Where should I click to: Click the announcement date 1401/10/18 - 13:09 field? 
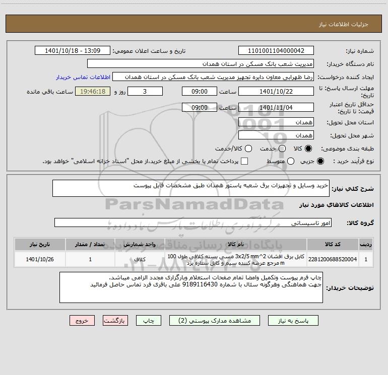(73, 51)
